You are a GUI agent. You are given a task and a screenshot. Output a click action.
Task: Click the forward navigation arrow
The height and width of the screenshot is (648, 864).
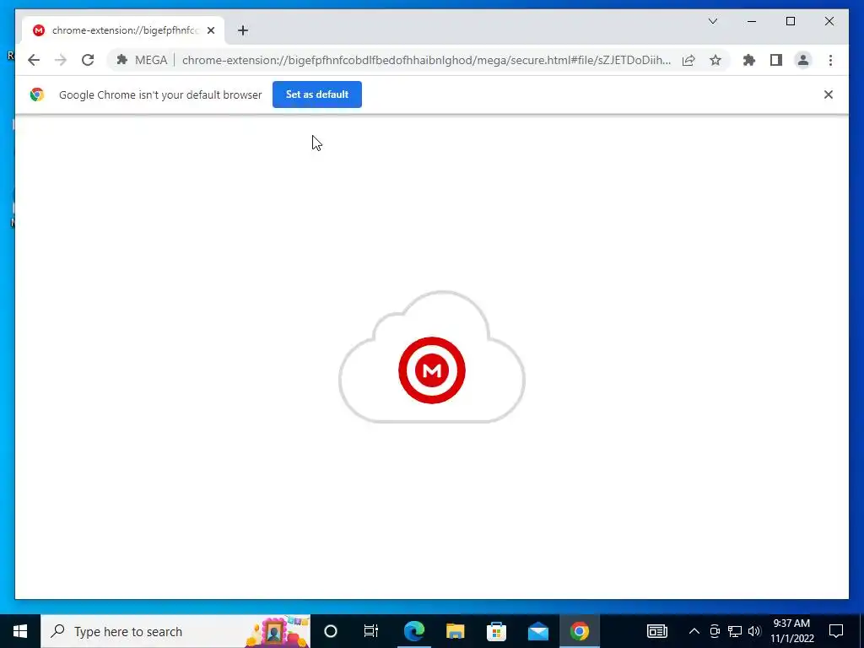tap(61, 60)
